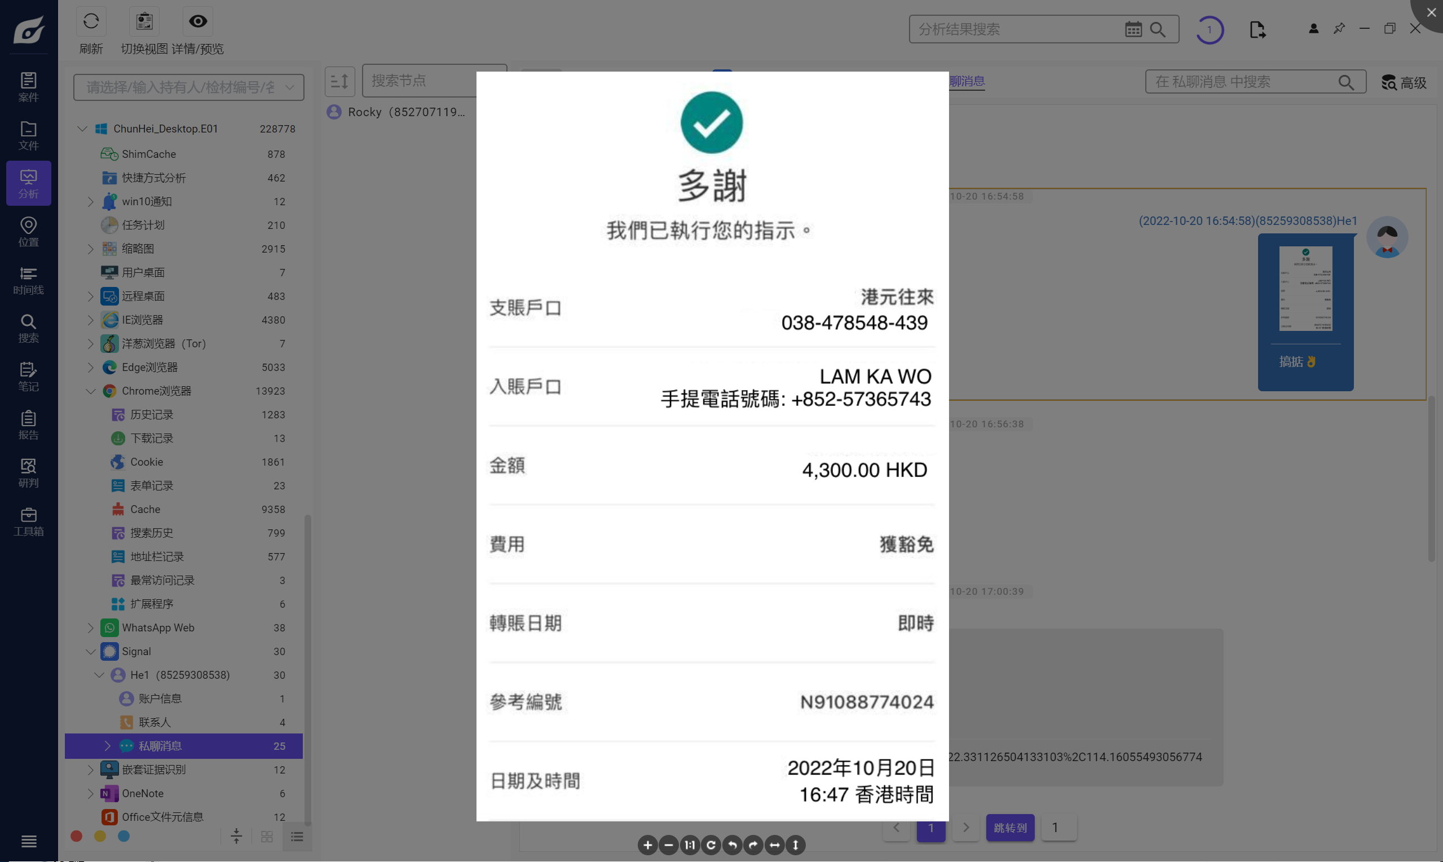Toggle Details/Preview eye button

click(x=197, y=22)
